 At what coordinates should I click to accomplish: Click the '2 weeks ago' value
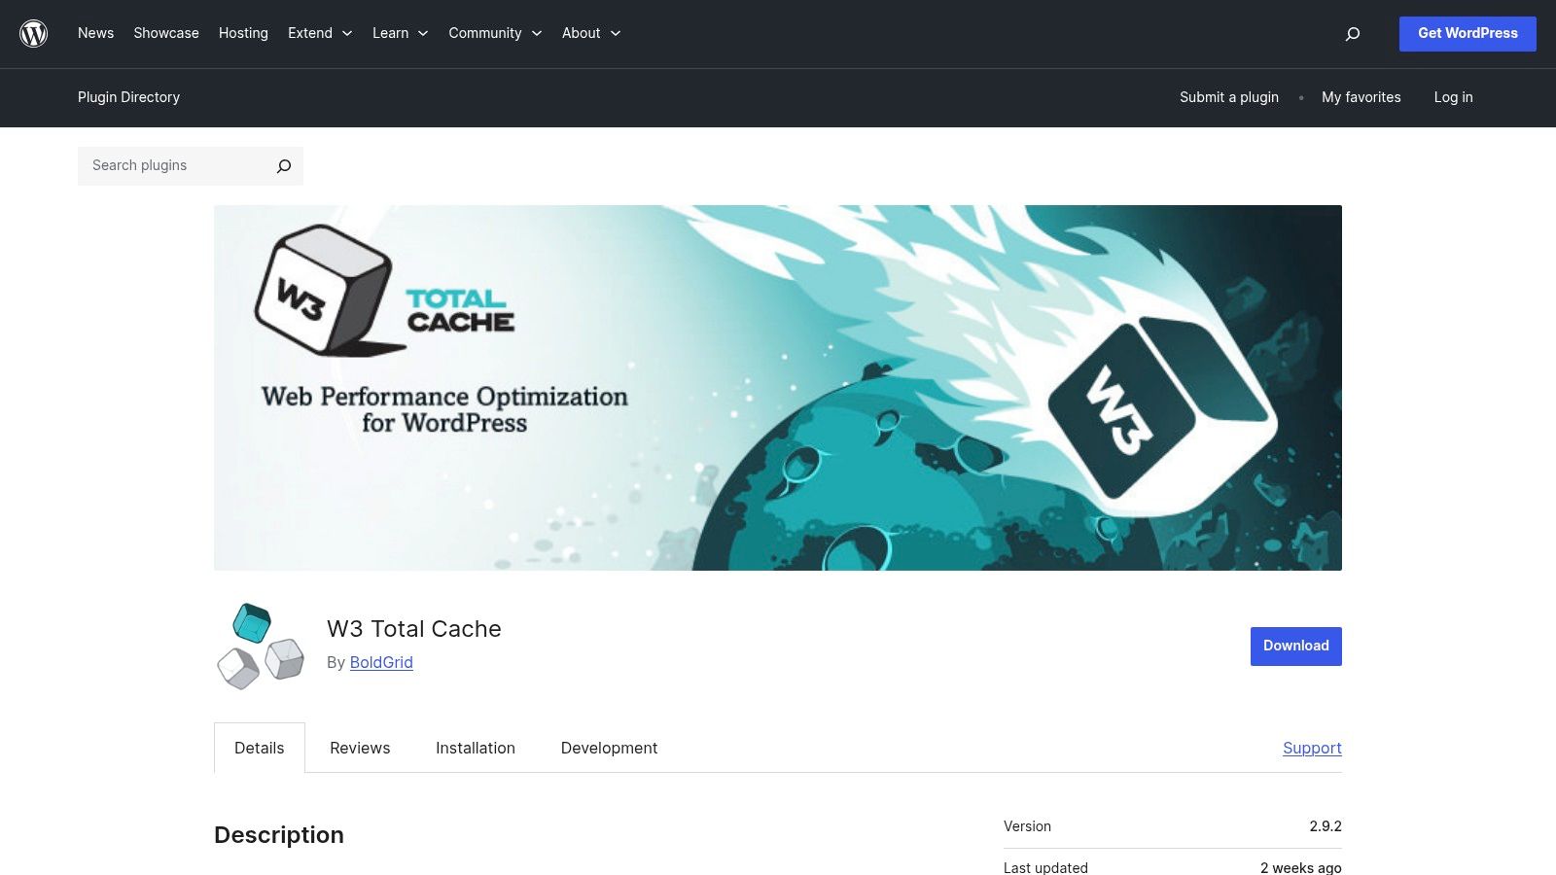click(x=1301, y=867)
